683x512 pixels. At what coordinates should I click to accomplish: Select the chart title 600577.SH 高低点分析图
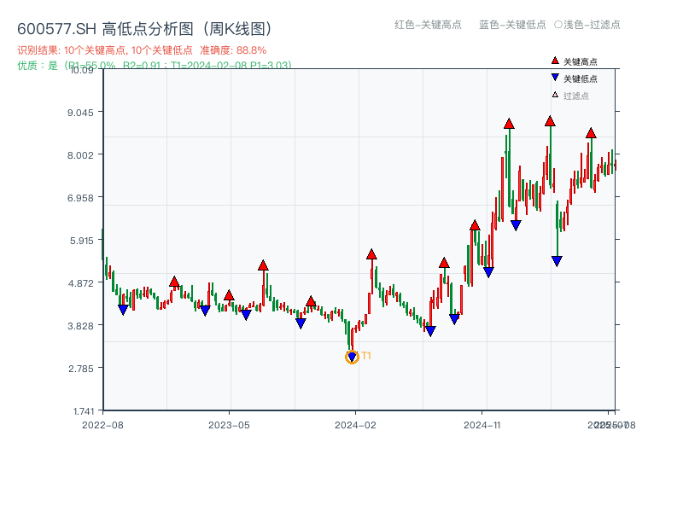[x=144, y=29]
